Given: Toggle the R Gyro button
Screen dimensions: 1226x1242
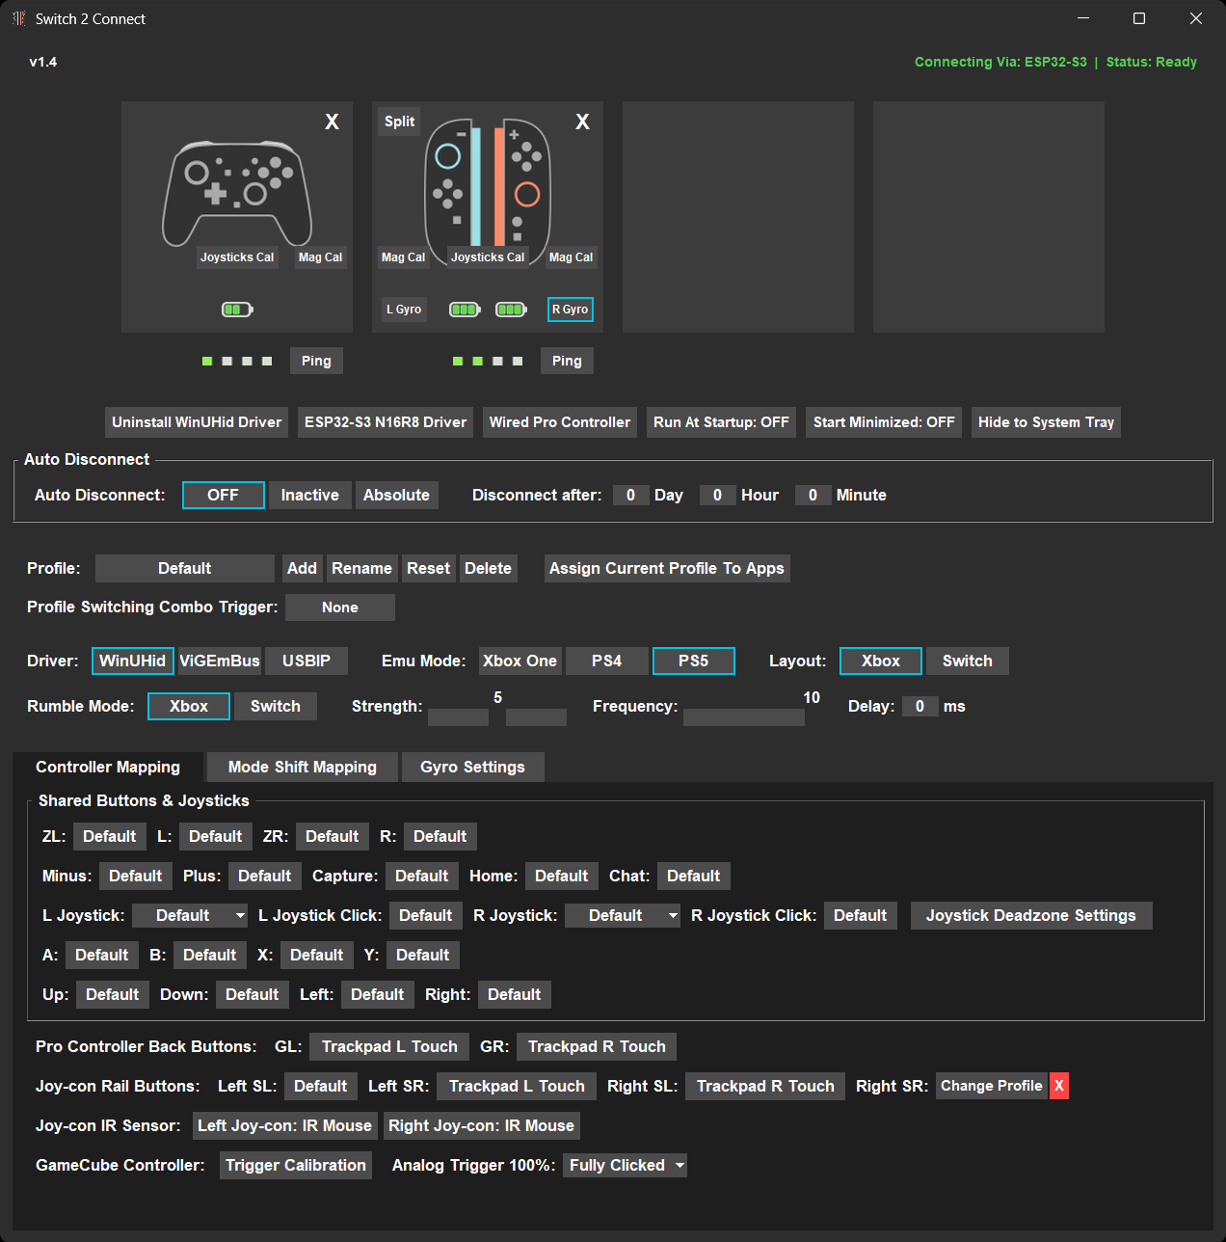Looking at the screenshot, I should click(x=570, y=310).
